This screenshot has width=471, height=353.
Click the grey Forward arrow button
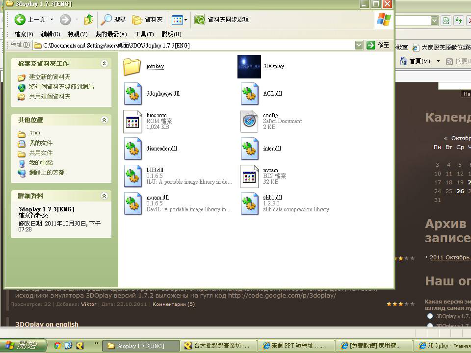pos(65,20)
